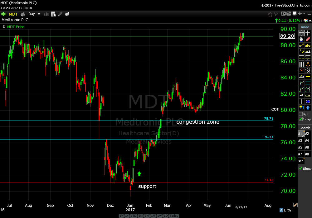Switch to board #5
Screen dimensions: 312x218
(301, 147)
